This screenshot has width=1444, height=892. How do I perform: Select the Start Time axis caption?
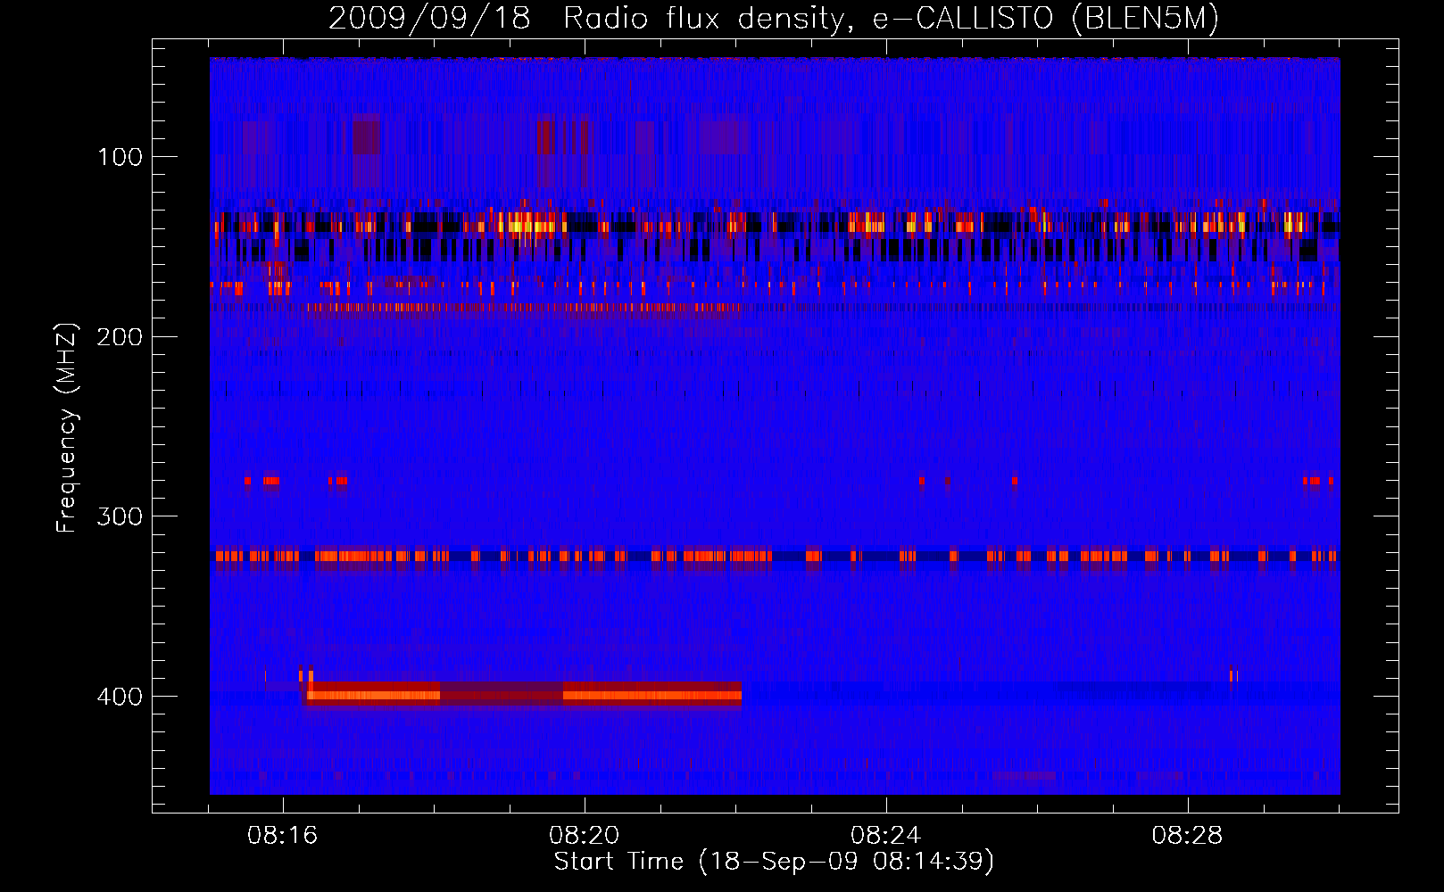click(774, 862)
